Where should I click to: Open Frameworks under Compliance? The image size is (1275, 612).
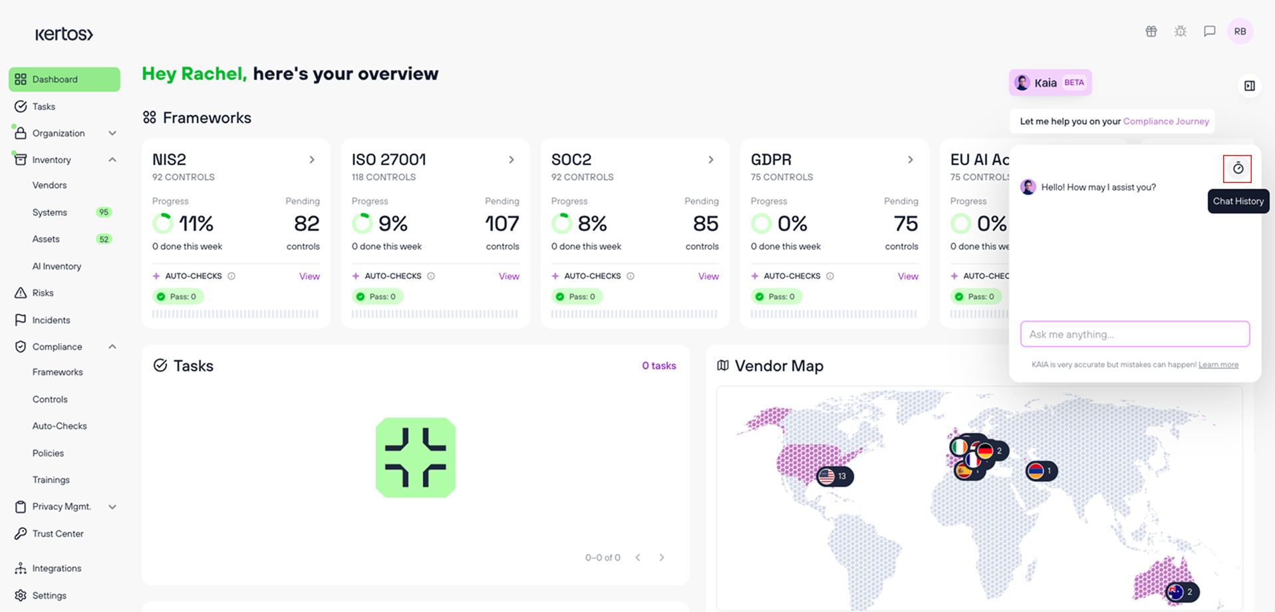pyautogui.click(x=58, y=372)
